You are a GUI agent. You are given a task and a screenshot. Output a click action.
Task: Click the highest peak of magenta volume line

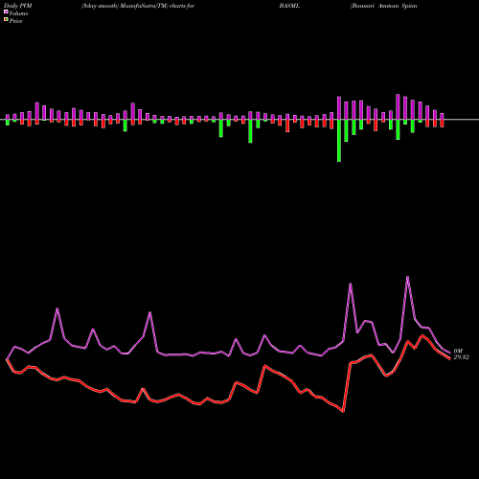pyautogui.click(x=407, y=277)
